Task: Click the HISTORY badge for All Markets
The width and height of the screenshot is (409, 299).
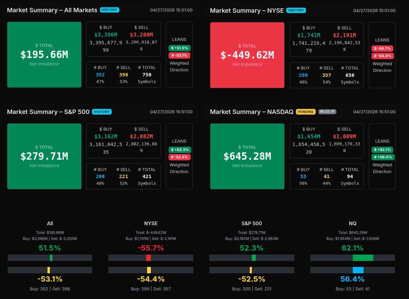Action: point(109,10)
